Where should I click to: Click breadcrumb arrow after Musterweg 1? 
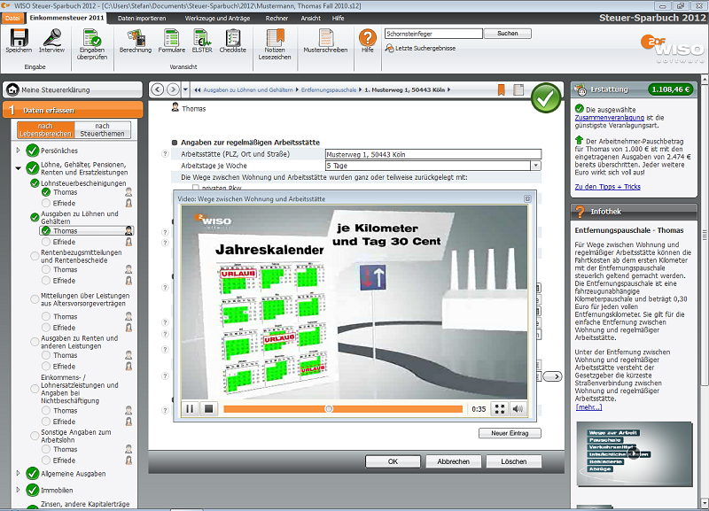coord(449,90)
